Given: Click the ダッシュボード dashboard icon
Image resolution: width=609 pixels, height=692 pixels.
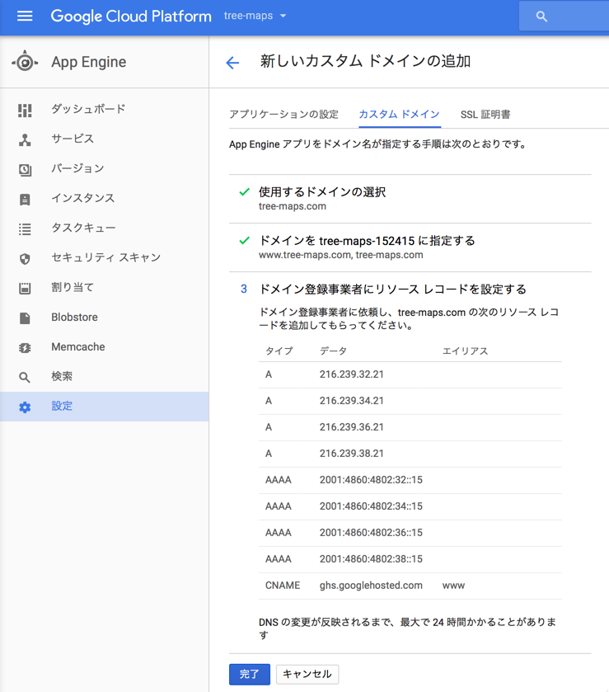Looking at the screenshot, I should click(25, 111).
